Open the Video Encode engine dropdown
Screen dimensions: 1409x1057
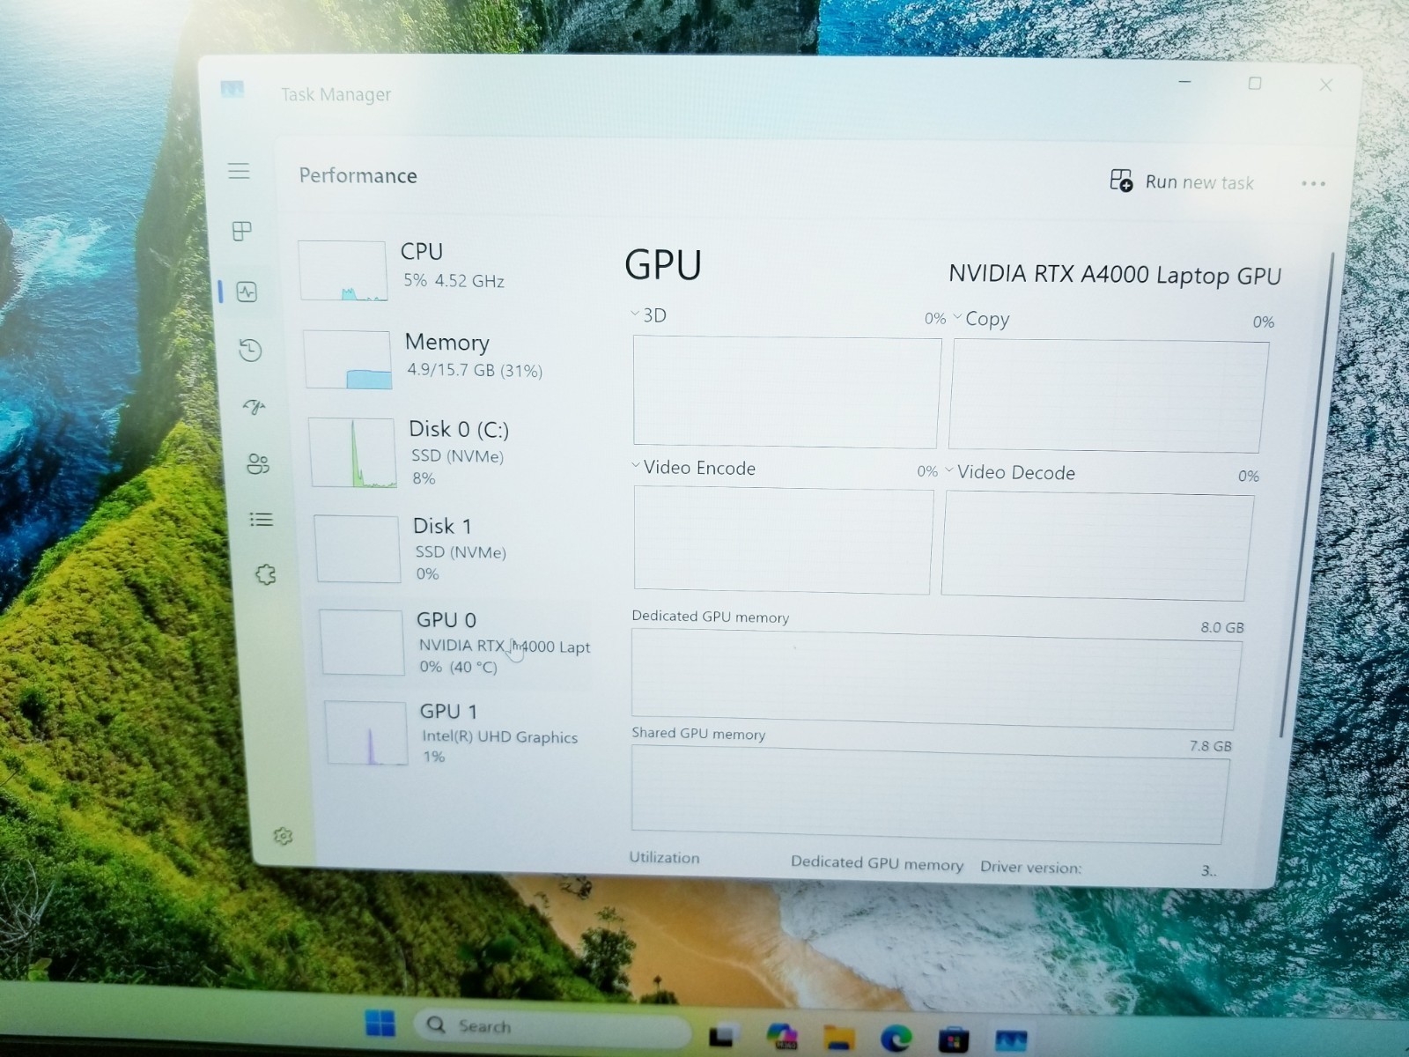pos(636,466)
